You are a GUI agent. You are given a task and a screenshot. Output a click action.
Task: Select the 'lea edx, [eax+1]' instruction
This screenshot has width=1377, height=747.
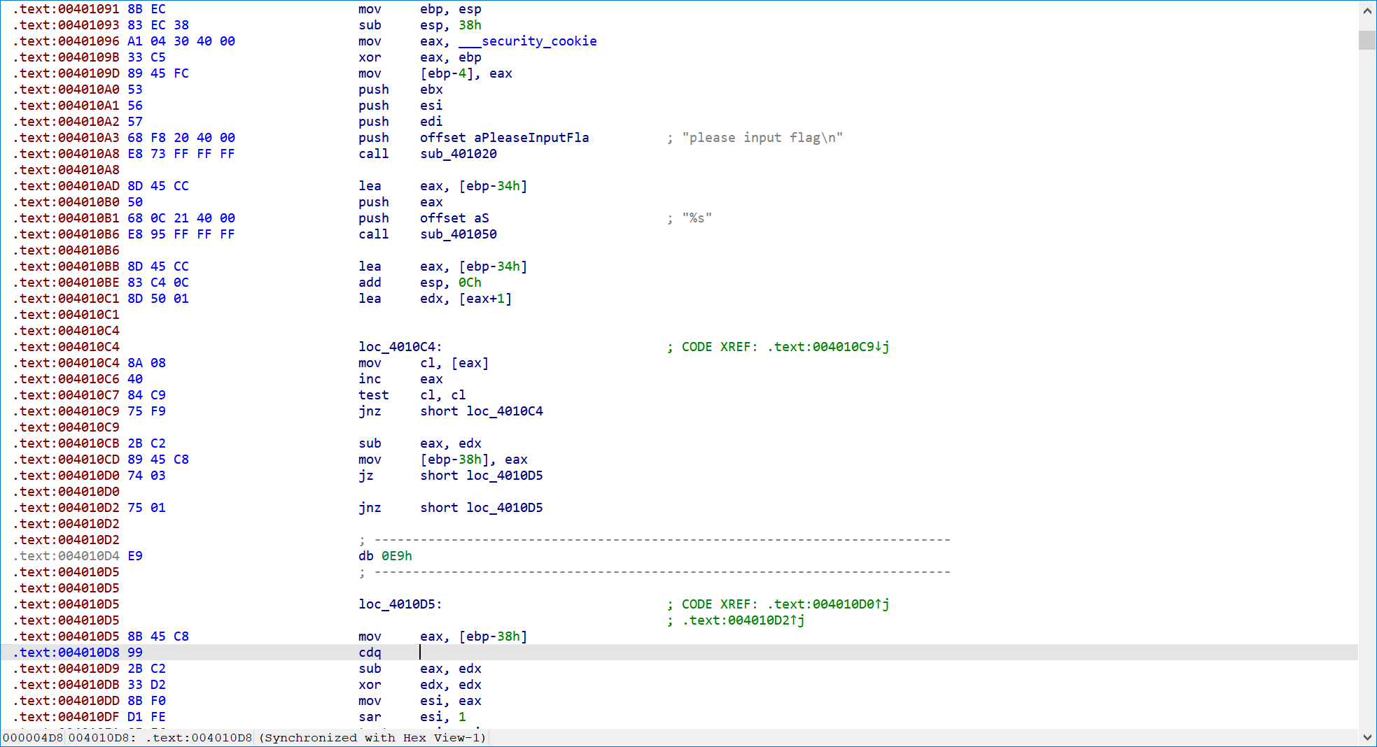tap(435, 299)
